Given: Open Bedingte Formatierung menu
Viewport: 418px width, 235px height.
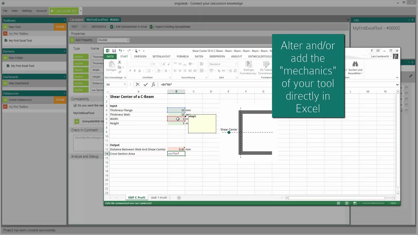Looking at the screenshot, I should [249, 68].
